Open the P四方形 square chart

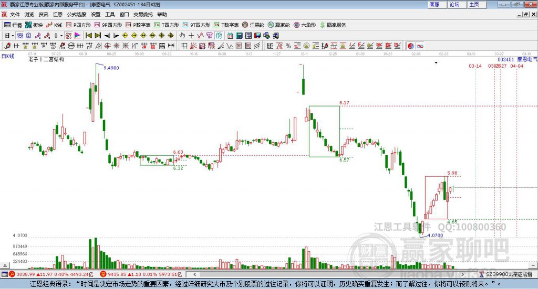(x=78, y=25)
